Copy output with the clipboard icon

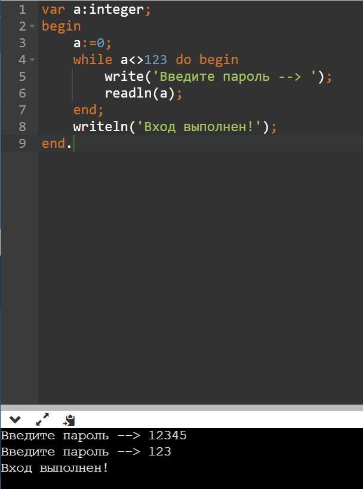69,420
